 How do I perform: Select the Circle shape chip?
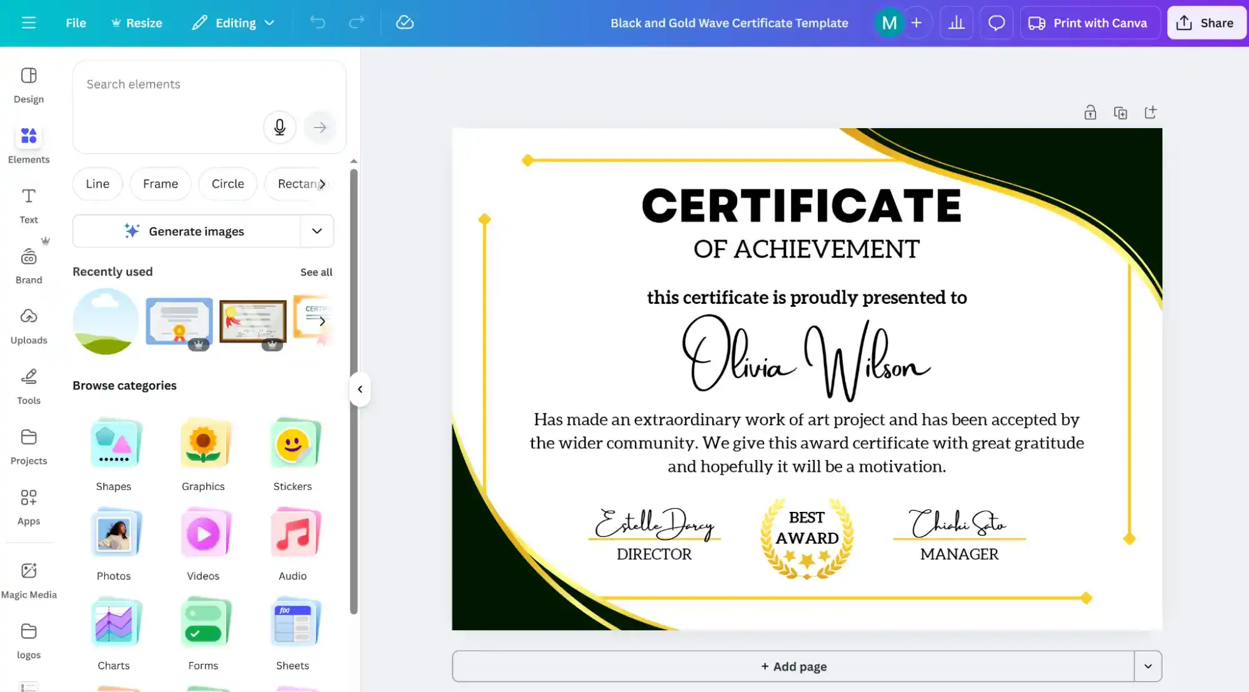[x=227, y=184]
